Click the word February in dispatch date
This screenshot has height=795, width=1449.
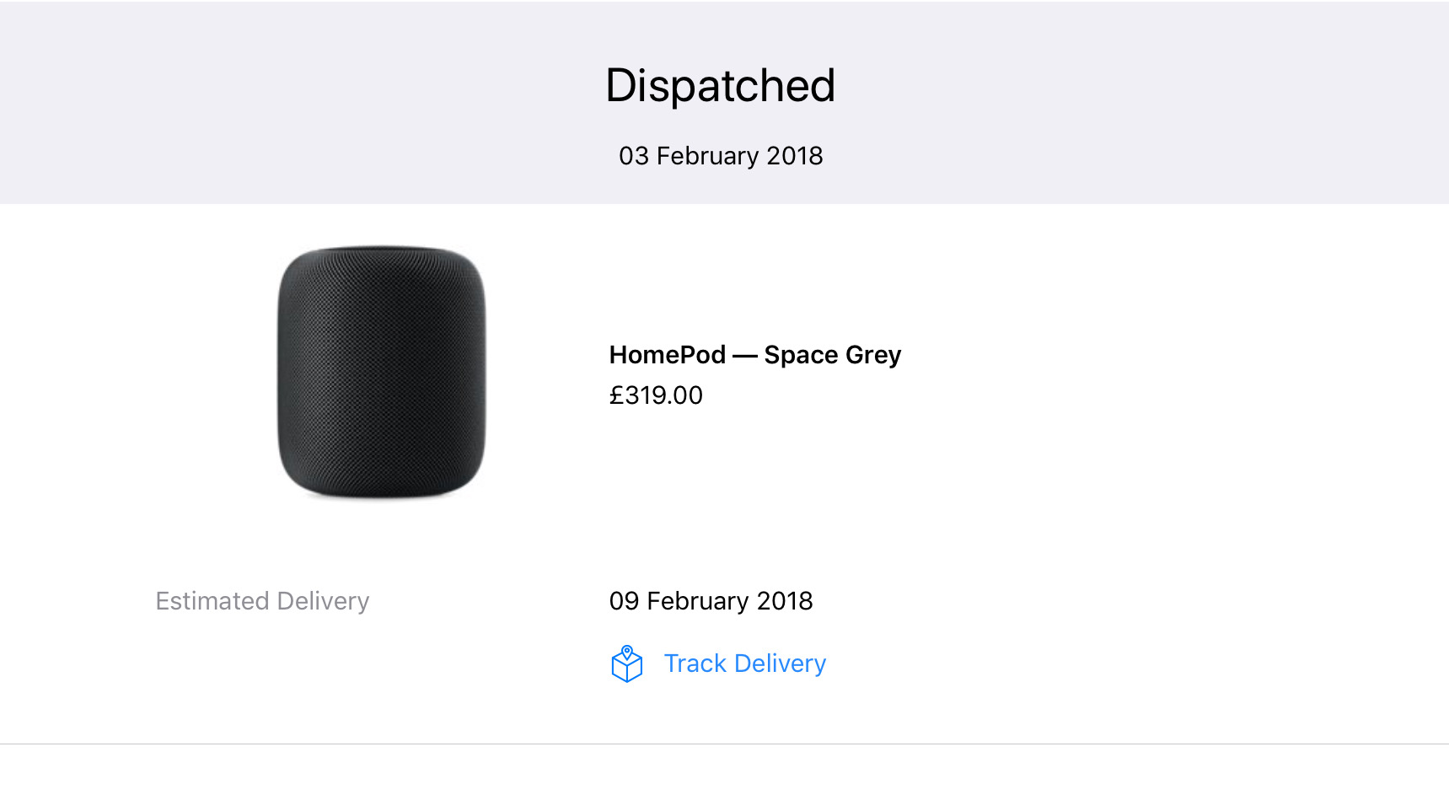(708, 156)
